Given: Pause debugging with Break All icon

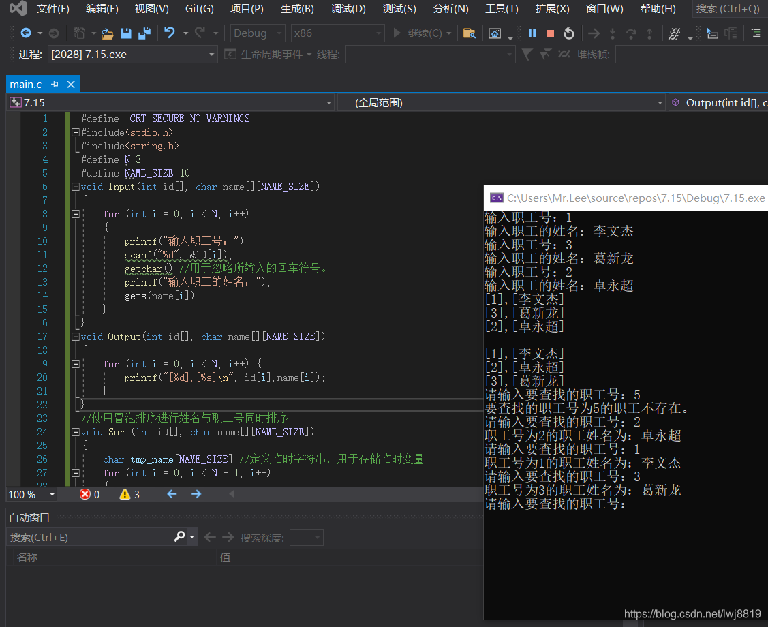Looking at the screenshot, I should 532,33.
